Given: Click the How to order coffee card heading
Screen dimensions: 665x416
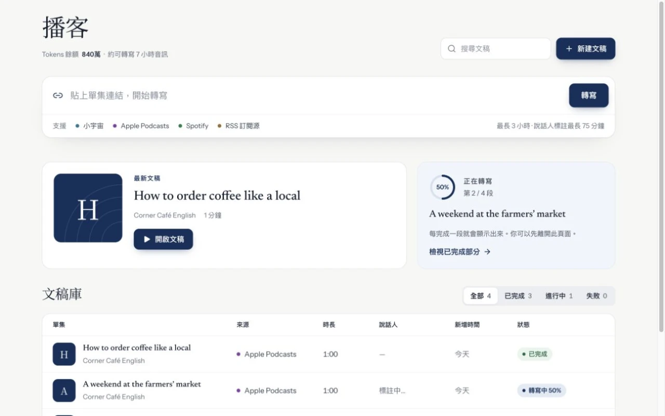Looking at the screenshot, I should (x=217, y=196).
